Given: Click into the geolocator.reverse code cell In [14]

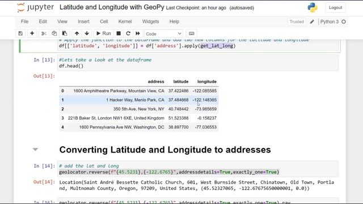Looking at the screenshot, I should [198, 169].
